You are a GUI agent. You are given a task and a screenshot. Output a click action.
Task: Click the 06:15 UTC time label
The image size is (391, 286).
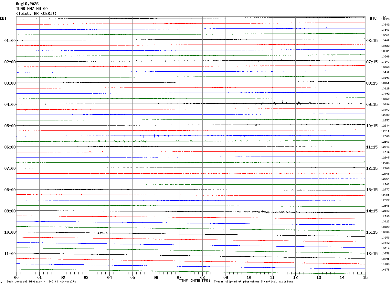[372, 41]
